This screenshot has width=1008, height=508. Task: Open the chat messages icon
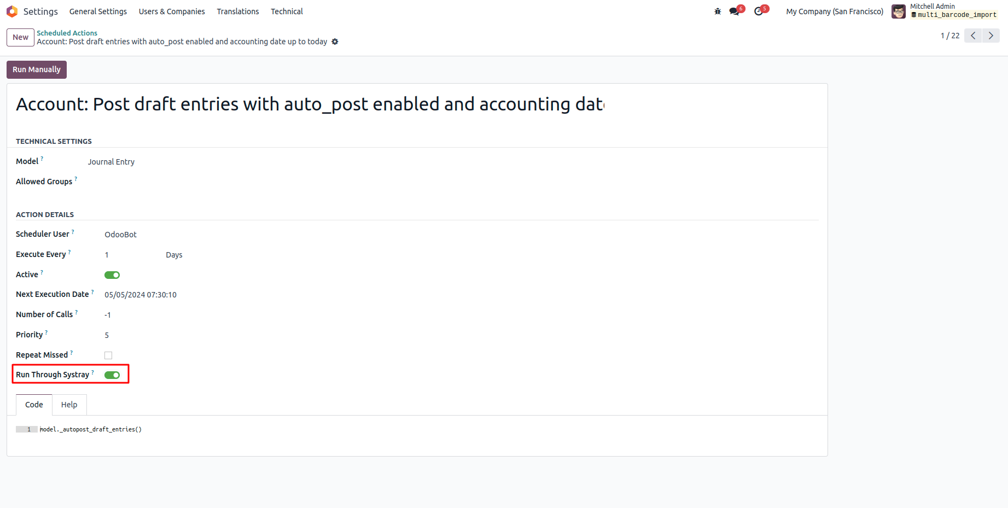pos(734,11)
